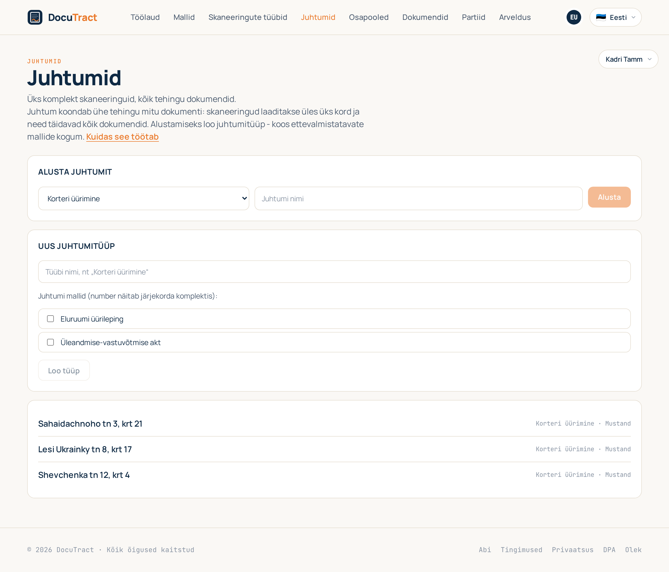
Task: Click the Estonian flag icon
Action: pyautogui.click(x=601, y=17)
